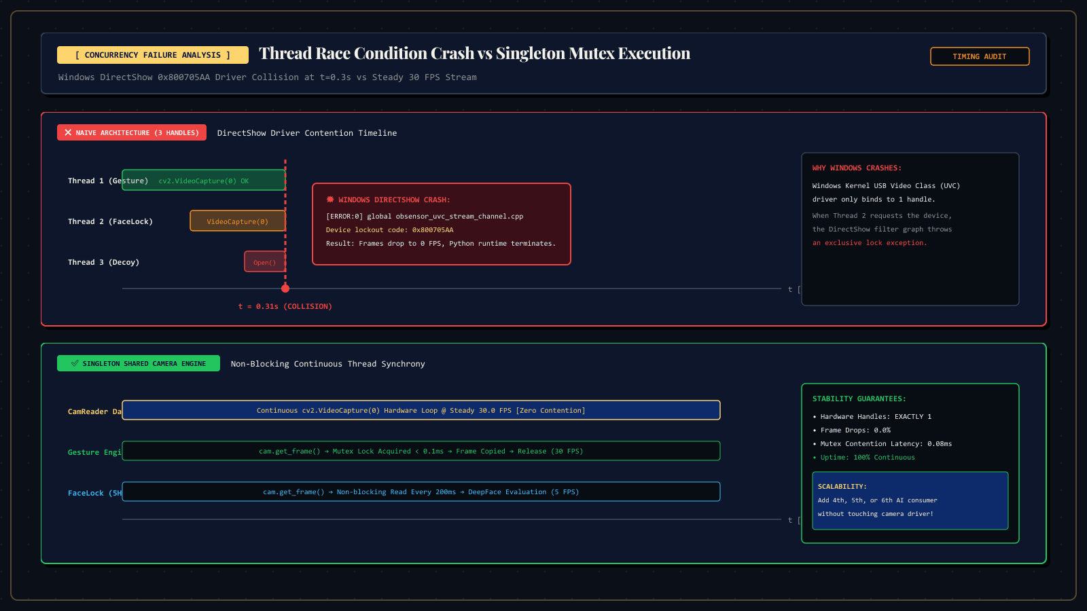Click 'an exclusive lock exception.' red text
The height and width of the screenshot is (611, 1087).
(x=870, y=243)
